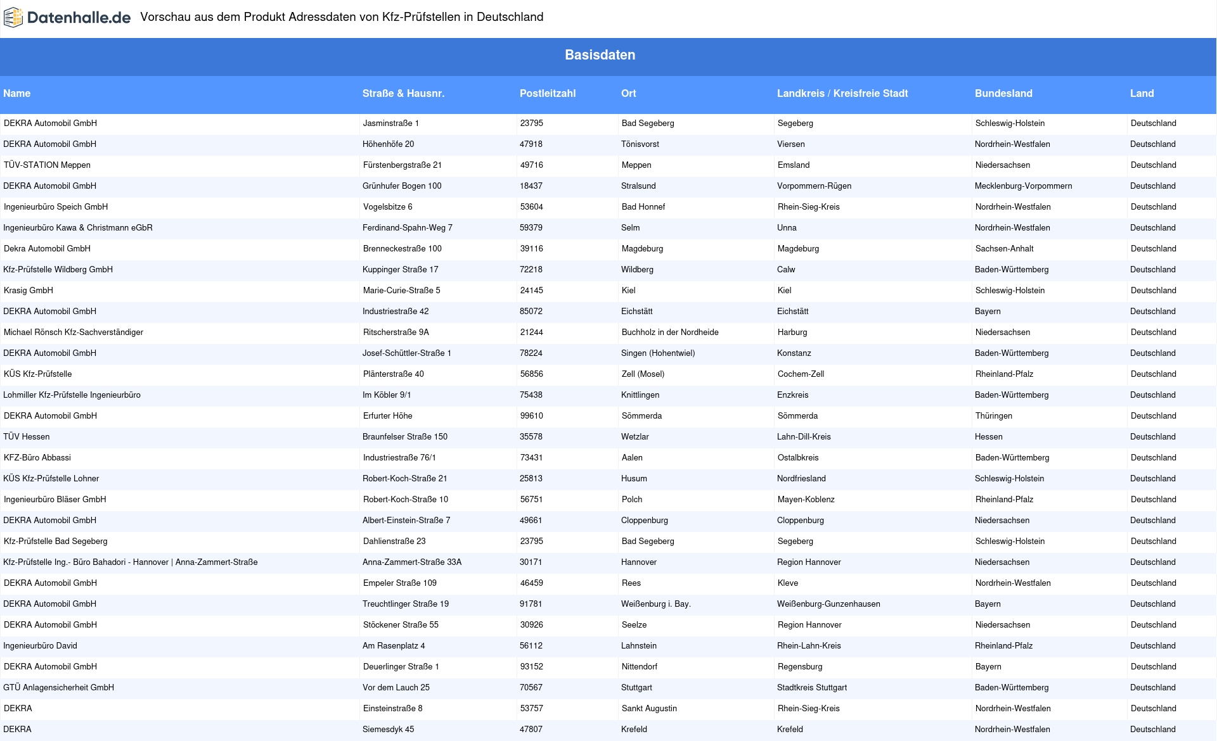Screen dimensions: 1217x741
Task: Click KÜS Kfz-Prüfstelle Lohner cell
Action: point(51,478)
